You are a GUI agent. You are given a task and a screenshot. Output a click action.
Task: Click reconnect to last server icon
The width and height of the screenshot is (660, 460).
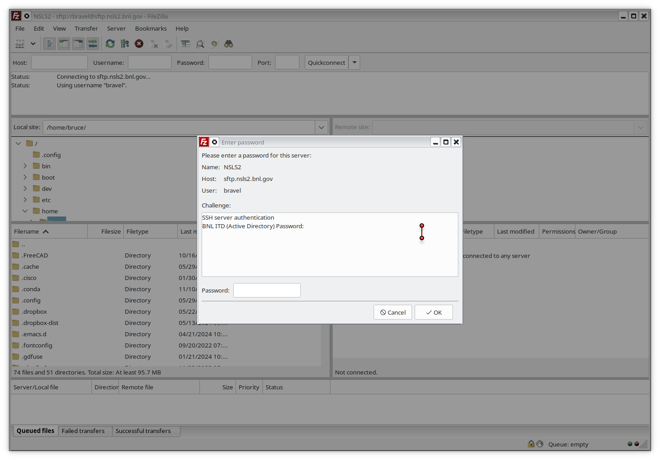click(168, 44)
